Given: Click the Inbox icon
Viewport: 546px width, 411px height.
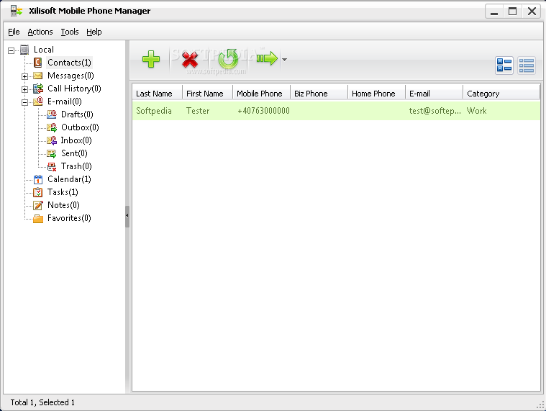Looking at the screenshot, I should tap(52, 140).
